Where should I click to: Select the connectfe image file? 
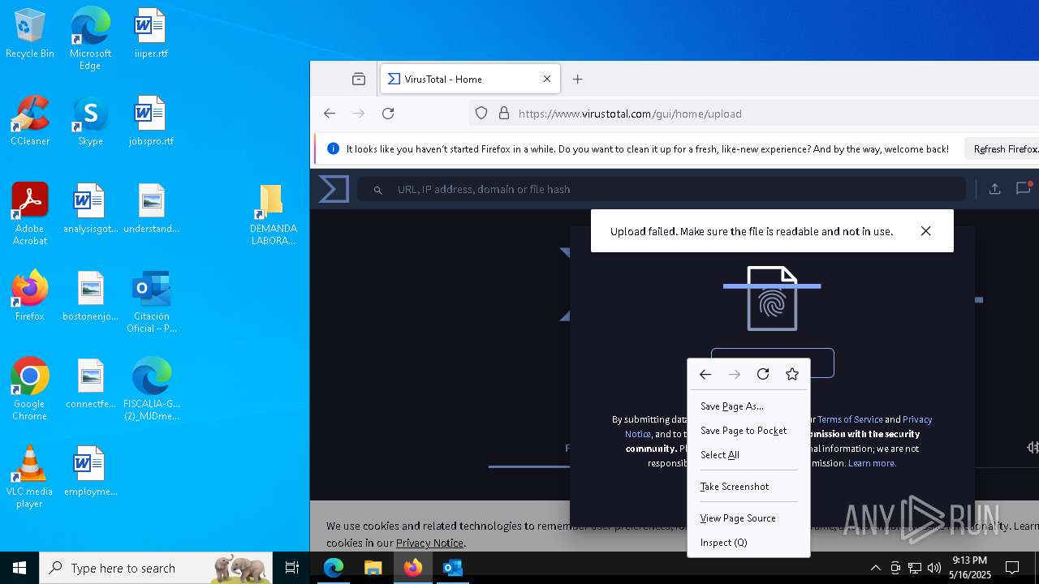coord(90,384)
